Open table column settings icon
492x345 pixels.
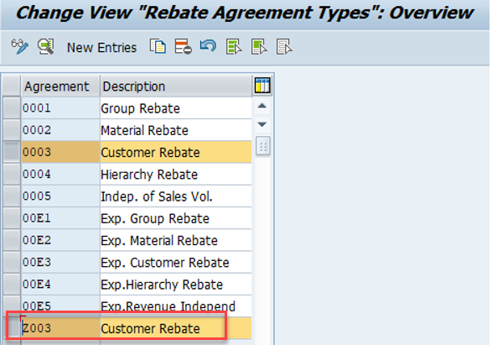(x=262, y=86)
